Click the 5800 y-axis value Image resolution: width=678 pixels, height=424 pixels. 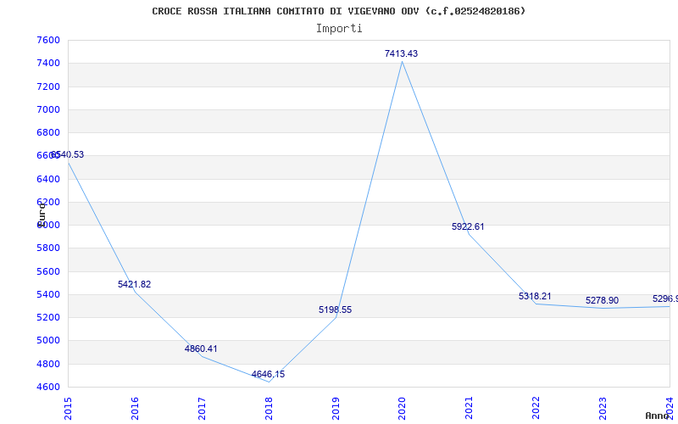48,248
